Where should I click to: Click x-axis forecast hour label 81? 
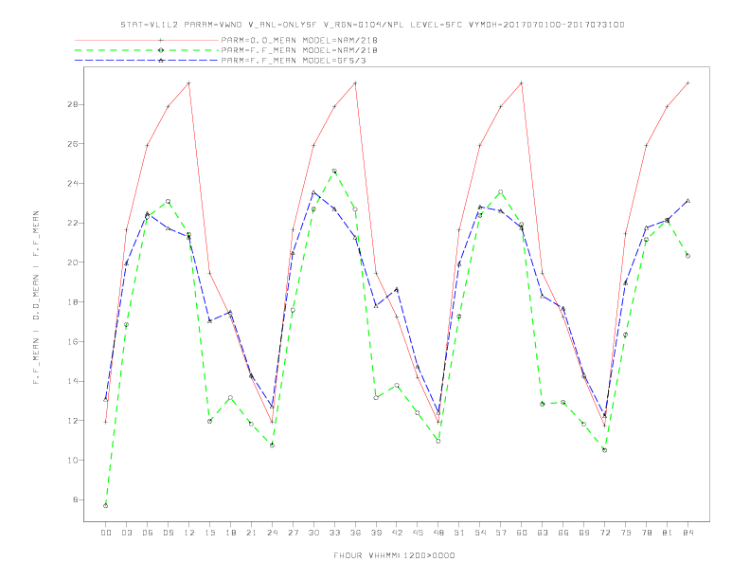[668, 533]
